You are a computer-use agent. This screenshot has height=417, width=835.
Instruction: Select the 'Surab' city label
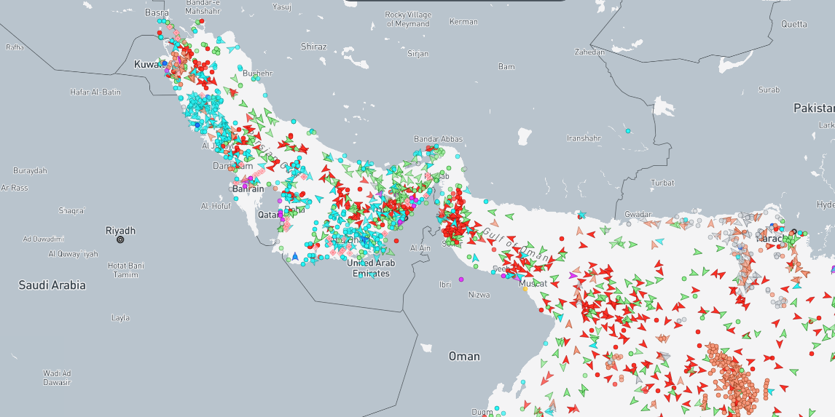(769, 90)
